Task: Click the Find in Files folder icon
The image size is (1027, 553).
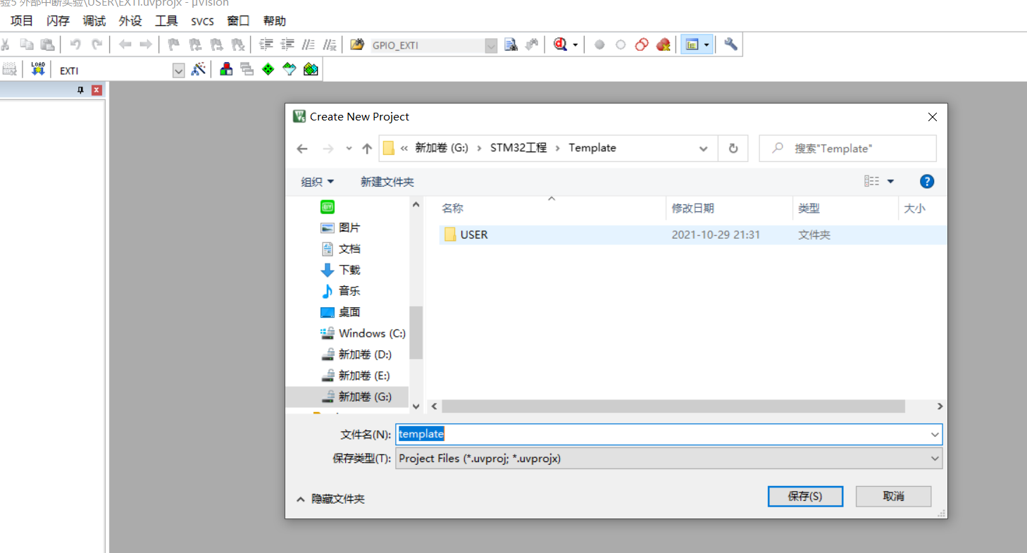Action: 358,44
